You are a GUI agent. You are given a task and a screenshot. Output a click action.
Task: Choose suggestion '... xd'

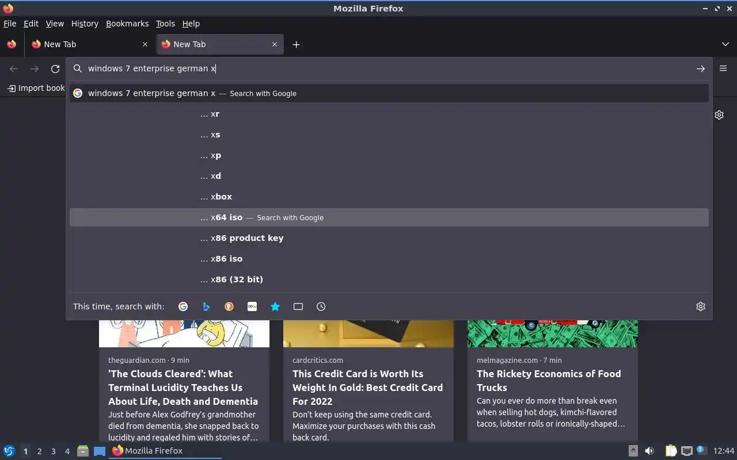pos(389,176)
